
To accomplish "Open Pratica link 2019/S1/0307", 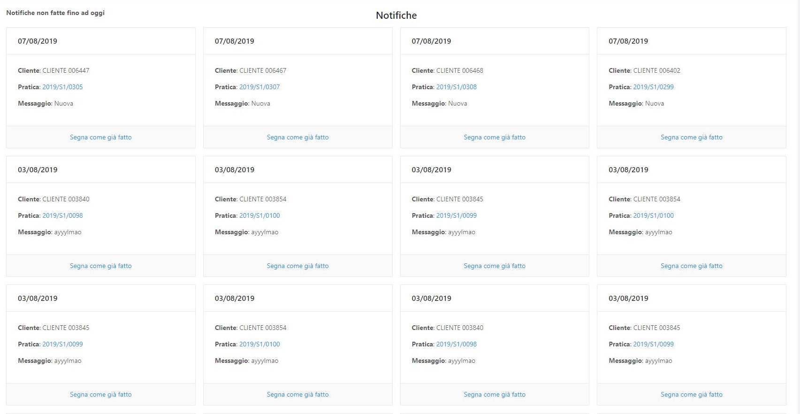I will 259,87.
